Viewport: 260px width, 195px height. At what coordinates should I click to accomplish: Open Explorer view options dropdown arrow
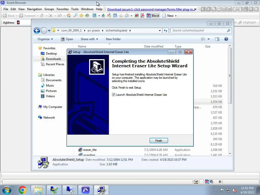point(209,39)
